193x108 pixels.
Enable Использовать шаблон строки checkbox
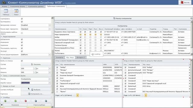pyautogui.click(x=22, y=33)
